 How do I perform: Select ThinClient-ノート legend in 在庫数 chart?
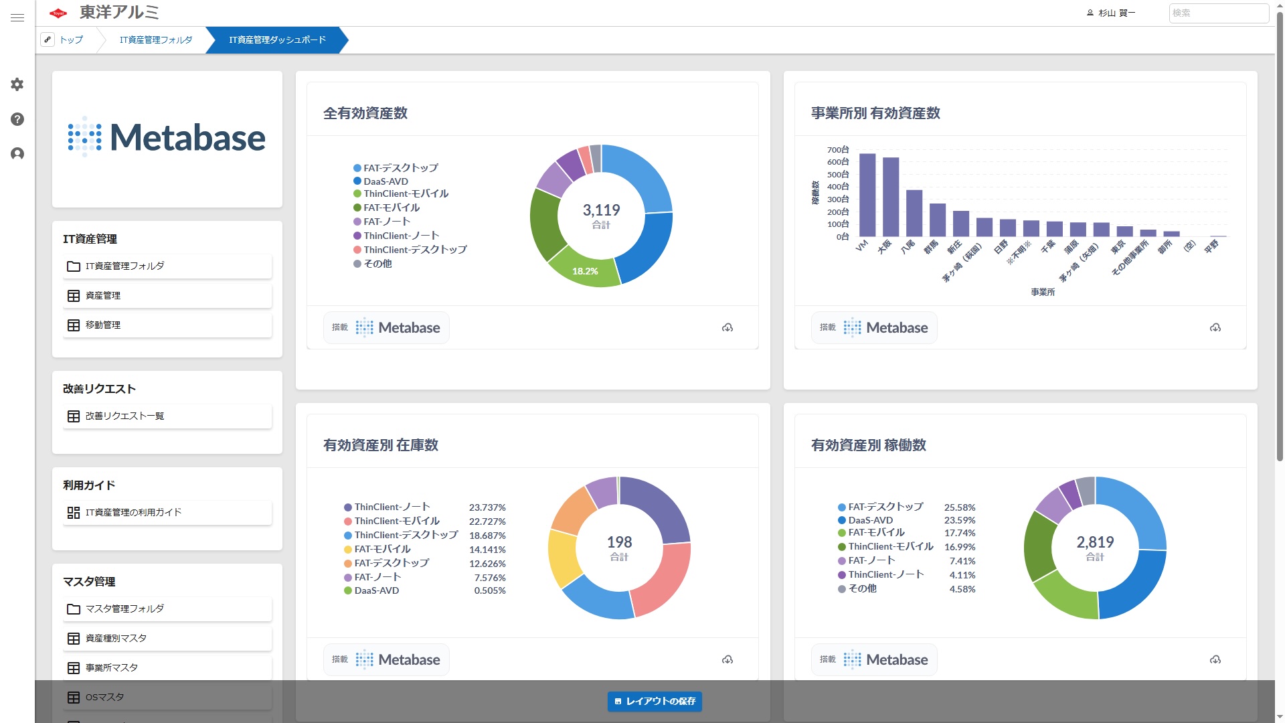click(x=387, y=507)
